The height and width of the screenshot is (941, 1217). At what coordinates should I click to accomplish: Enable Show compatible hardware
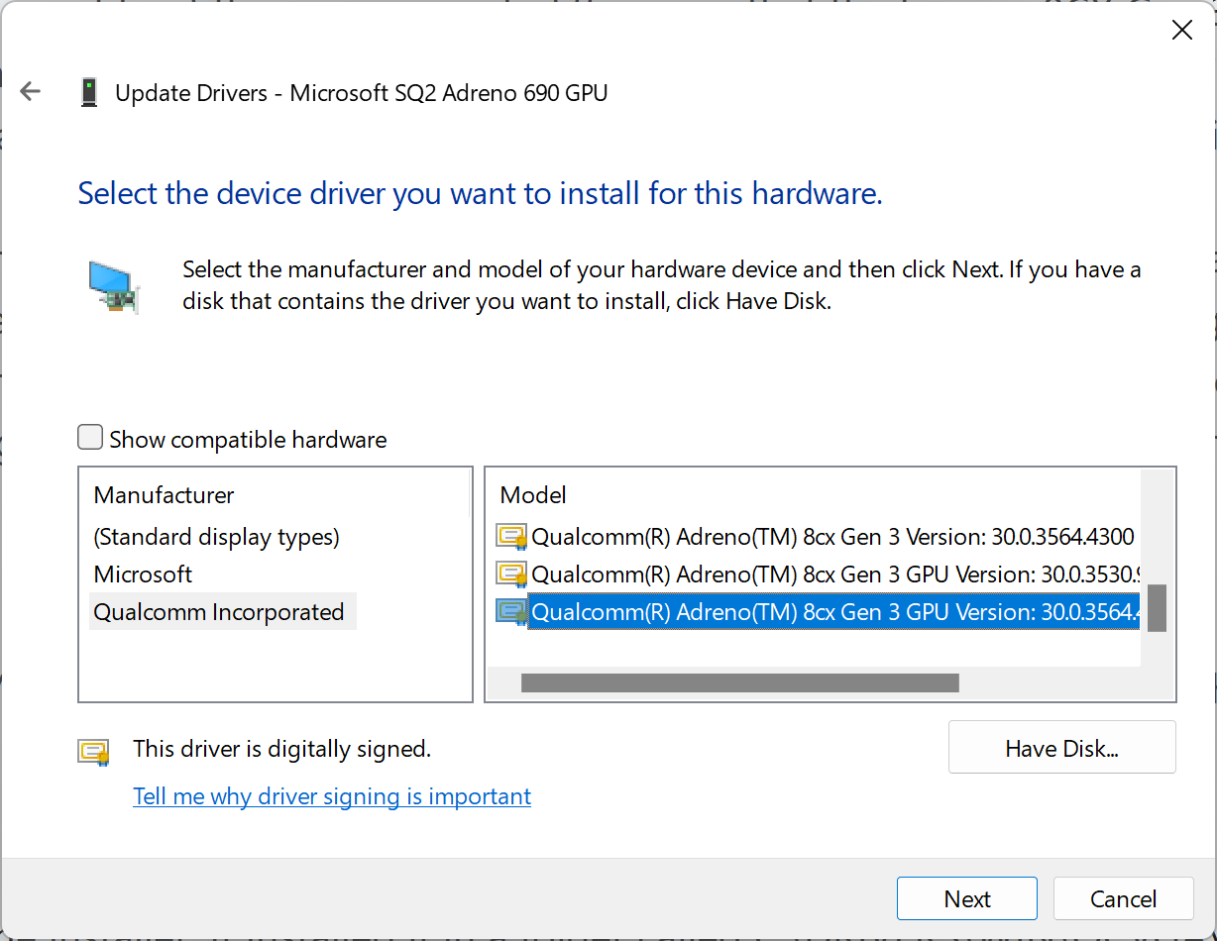pyautogui.click(x=89, y=436)
